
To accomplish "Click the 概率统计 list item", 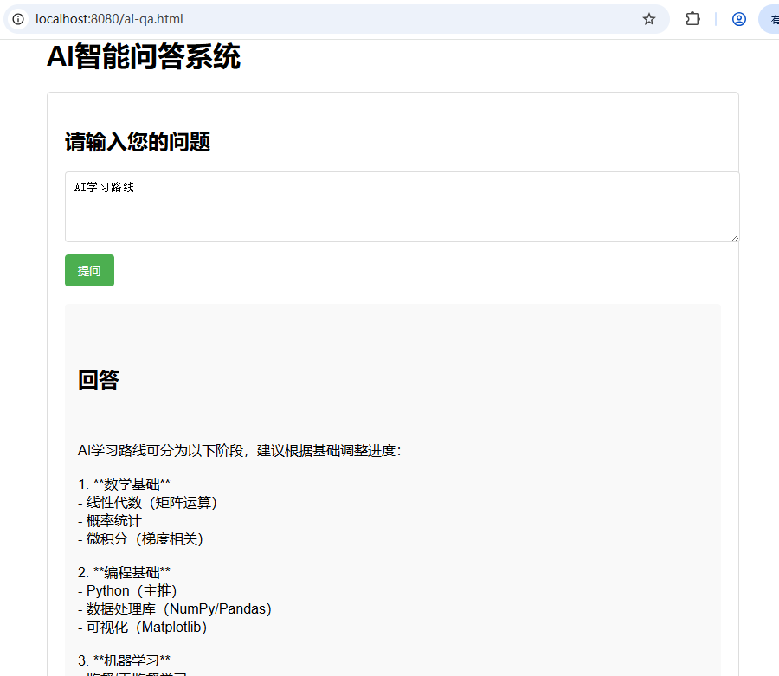I will (x=110, y=520).
